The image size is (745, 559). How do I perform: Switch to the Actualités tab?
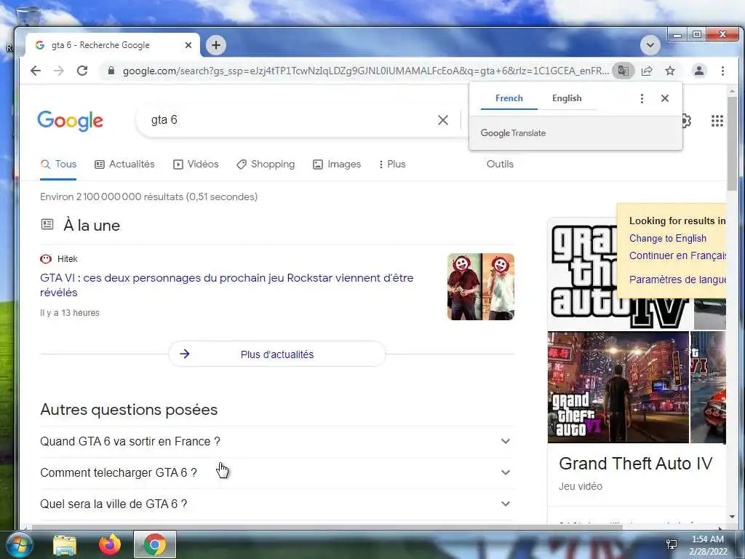coord(124,164)
